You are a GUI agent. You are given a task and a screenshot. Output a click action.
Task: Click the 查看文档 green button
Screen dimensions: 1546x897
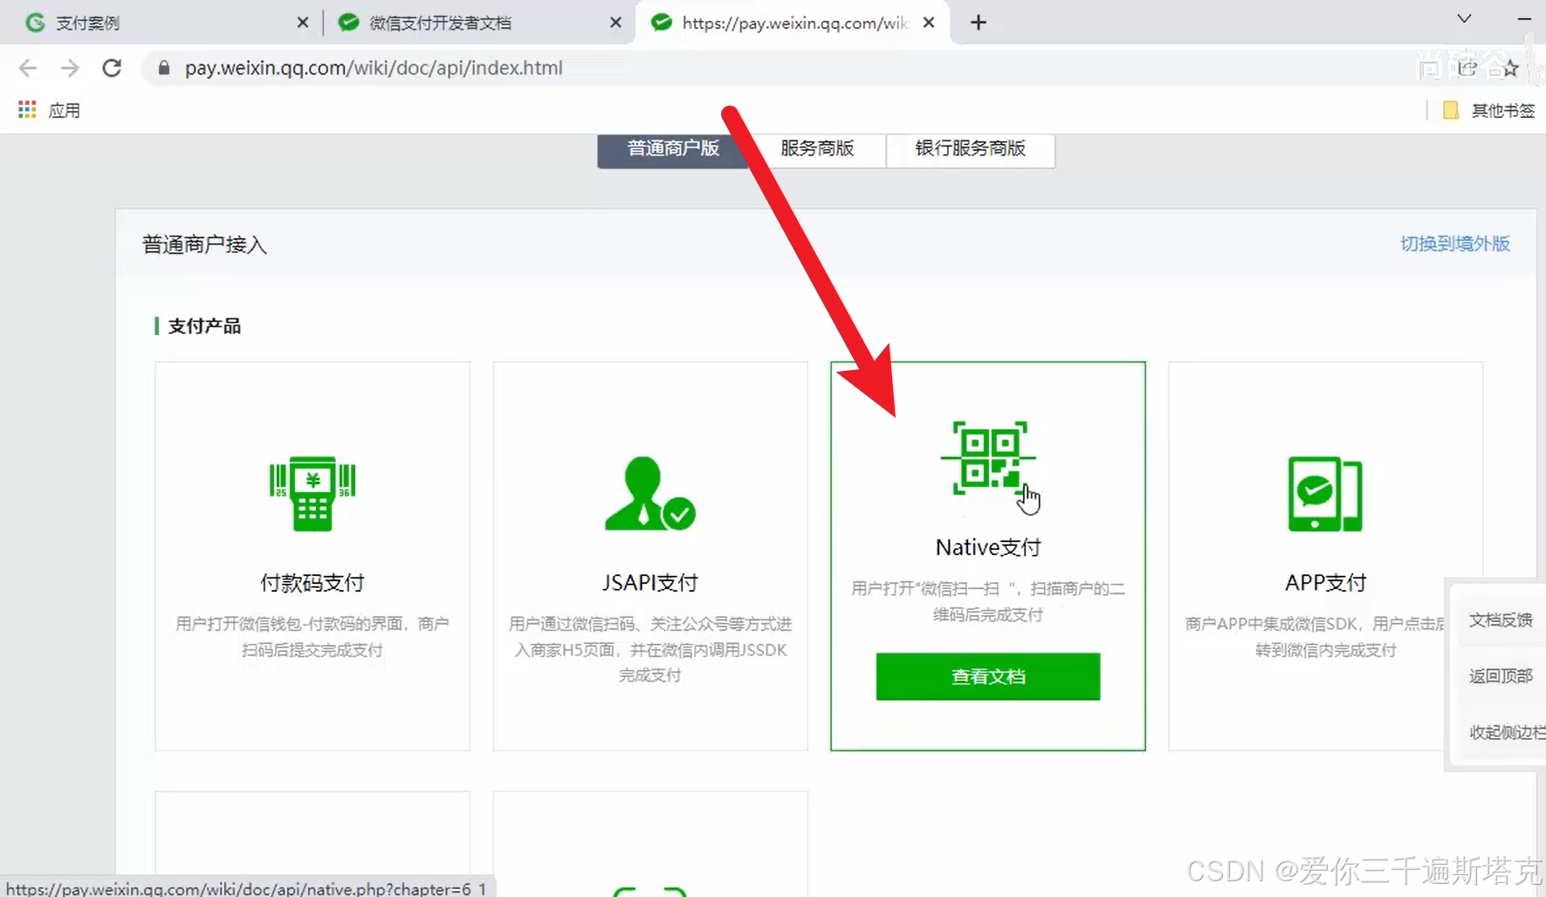tap(987, 676)
